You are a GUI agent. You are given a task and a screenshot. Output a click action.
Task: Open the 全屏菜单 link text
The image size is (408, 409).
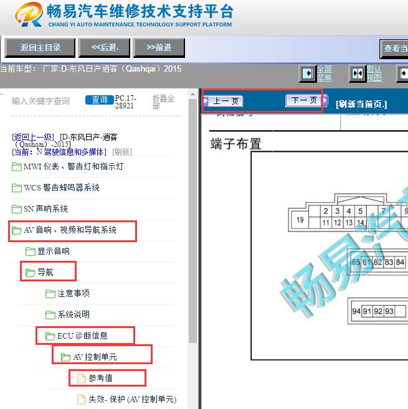[x=325, y=73]
